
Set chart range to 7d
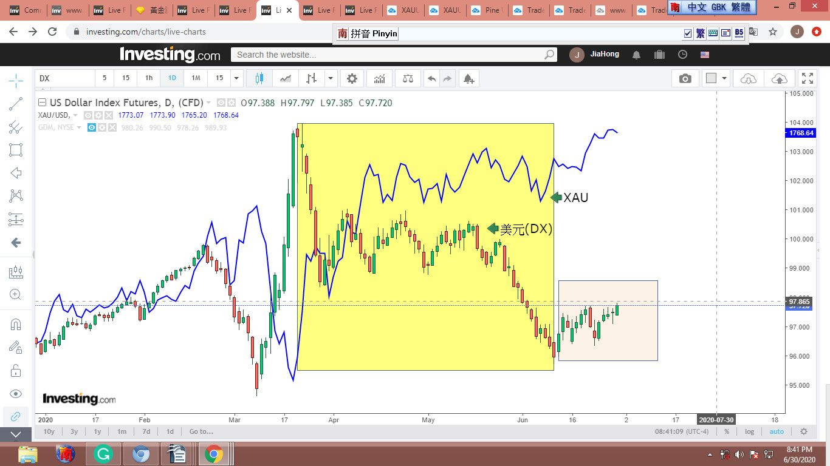pyautogui.click(x=146, y=432)
